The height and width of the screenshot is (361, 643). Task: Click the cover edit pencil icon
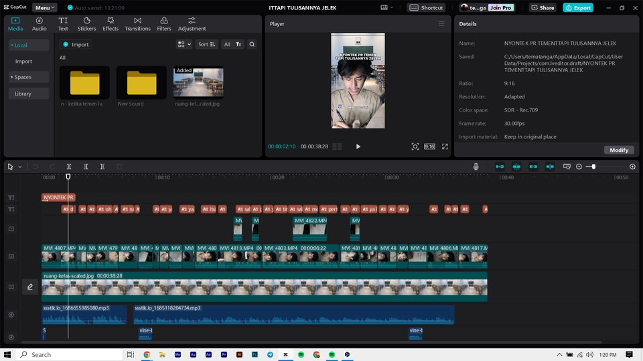coord(30,287)
